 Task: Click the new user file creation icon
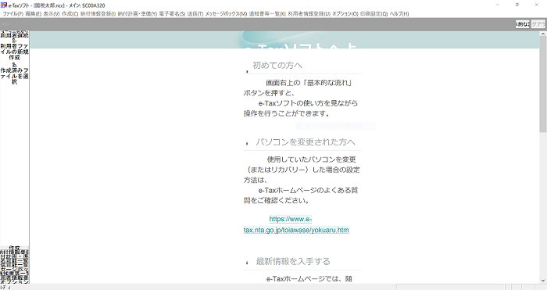(14, 41)
